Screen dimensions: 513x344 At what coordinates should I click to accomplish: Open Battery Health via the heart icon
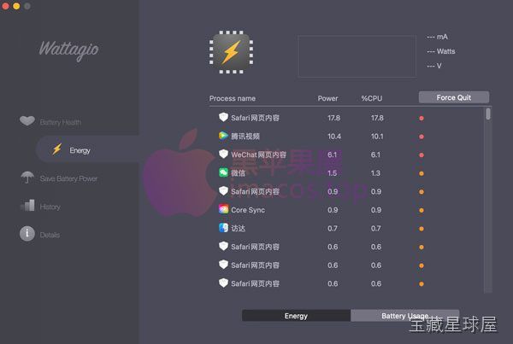[27, 121]
